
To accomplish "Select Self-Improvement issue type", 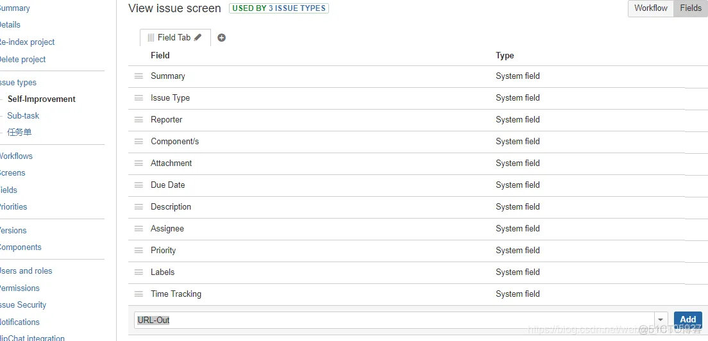I will pos(42,99).
